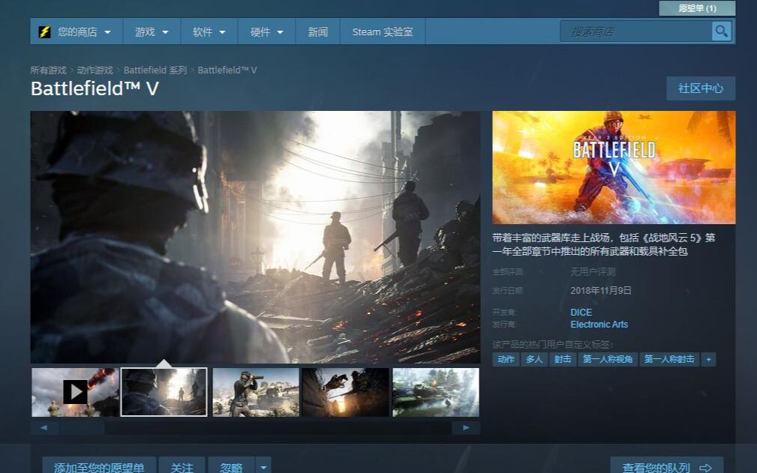Click the right arrow of thumbnail strip
This screenshot has width=757, height=473.
click(466, 428)
